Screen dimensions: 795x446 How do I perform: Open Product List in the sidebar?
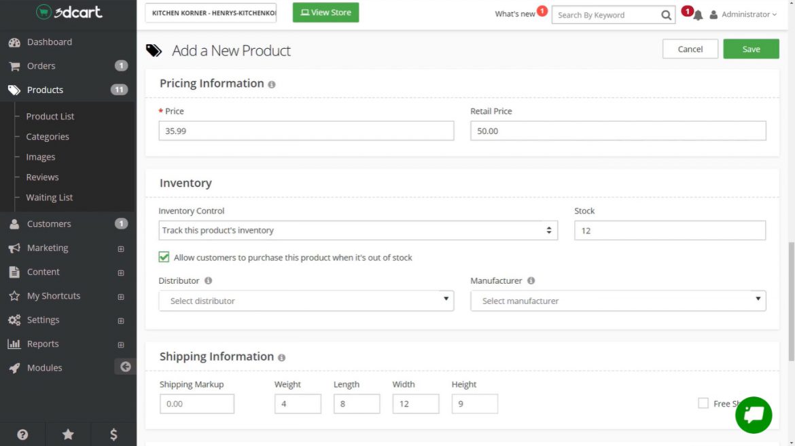coord(50,116)
